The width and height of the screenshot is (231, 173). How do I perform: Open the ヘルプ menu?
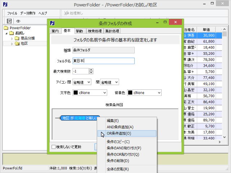click(x=43, y=13)
